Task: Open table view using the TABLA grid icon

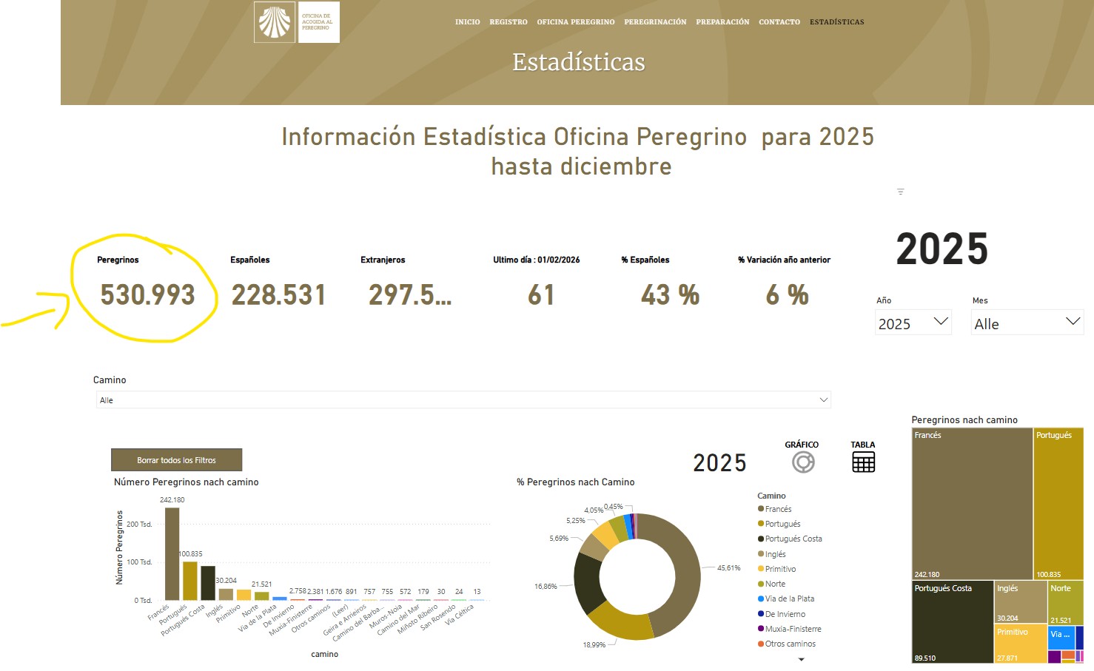Action: (862, 461)
